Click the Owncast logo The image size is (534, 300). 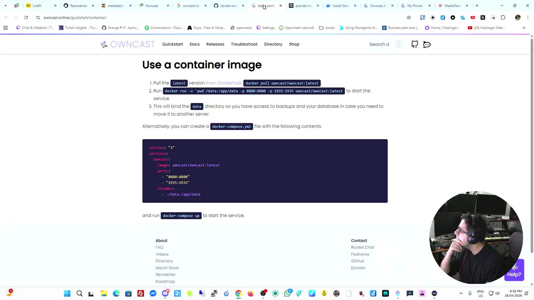(x=128, y=44)
